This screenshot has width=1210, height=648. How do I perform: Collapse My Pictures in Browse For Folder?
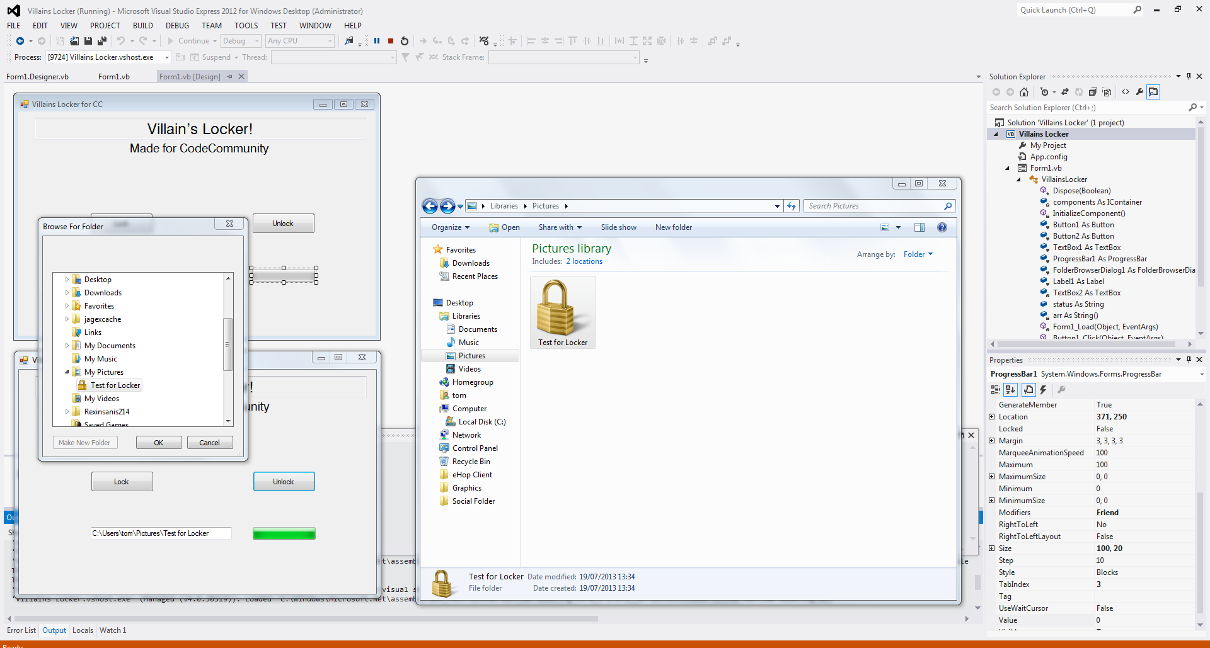coord(67,372)
